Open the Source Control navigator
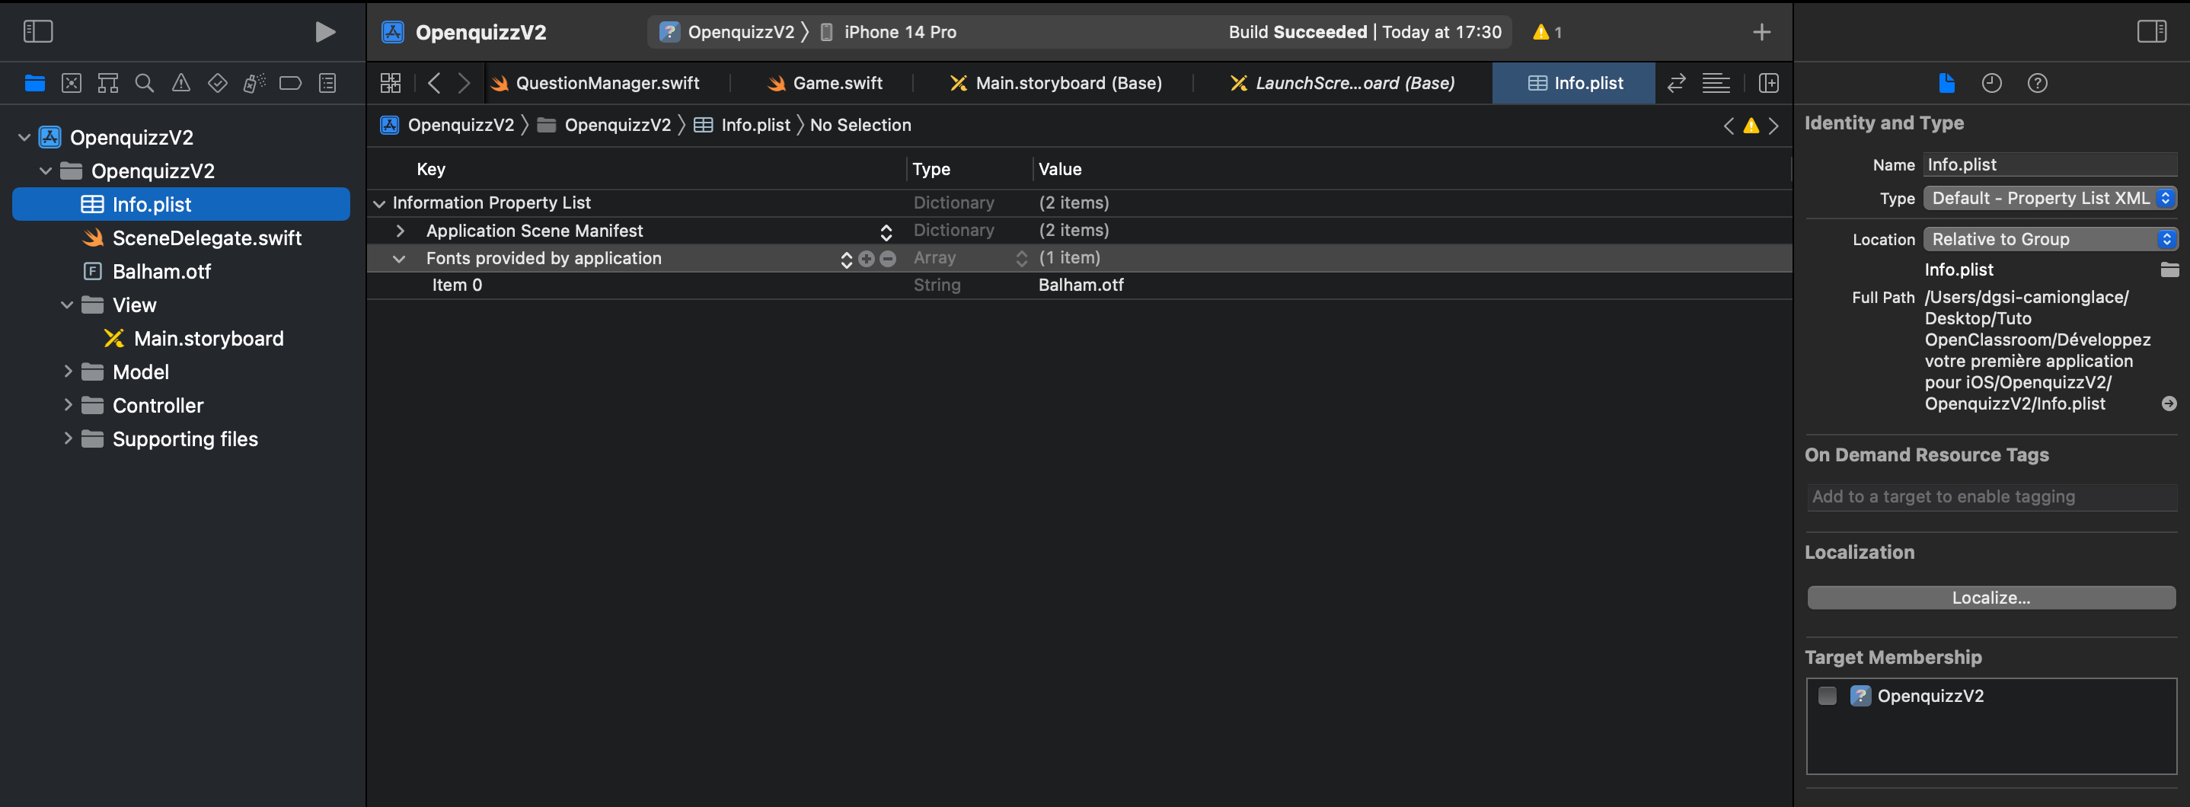The height and width of the screenshot is (807, 2190). (72, 83)
